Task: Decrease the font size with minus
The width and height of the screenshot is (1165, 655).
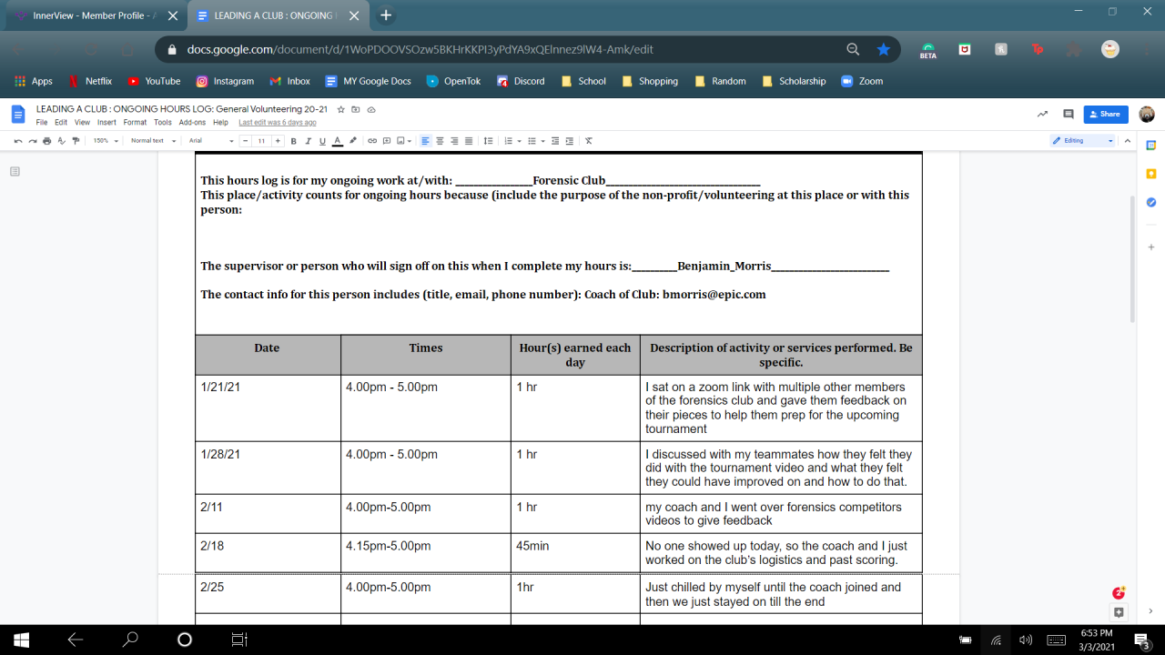Action: 245,141
